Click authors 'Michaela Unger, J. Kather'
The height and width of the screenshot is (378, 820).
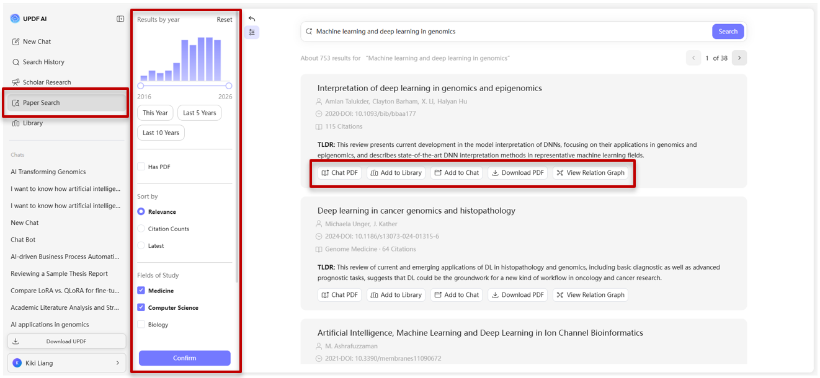[361, 224]
